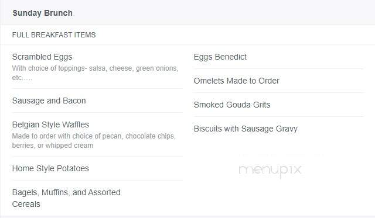Click the word Cereals on second line
Viewport: 375px width, 218px height.
click(x=26, y=204)
